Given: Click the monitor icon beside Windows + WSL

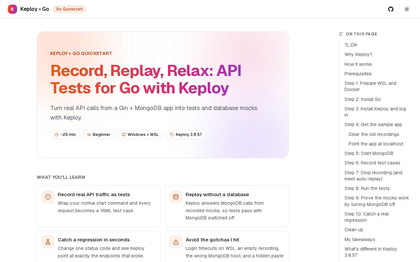Looking at the screenshot, I should [x=124, y=135].
